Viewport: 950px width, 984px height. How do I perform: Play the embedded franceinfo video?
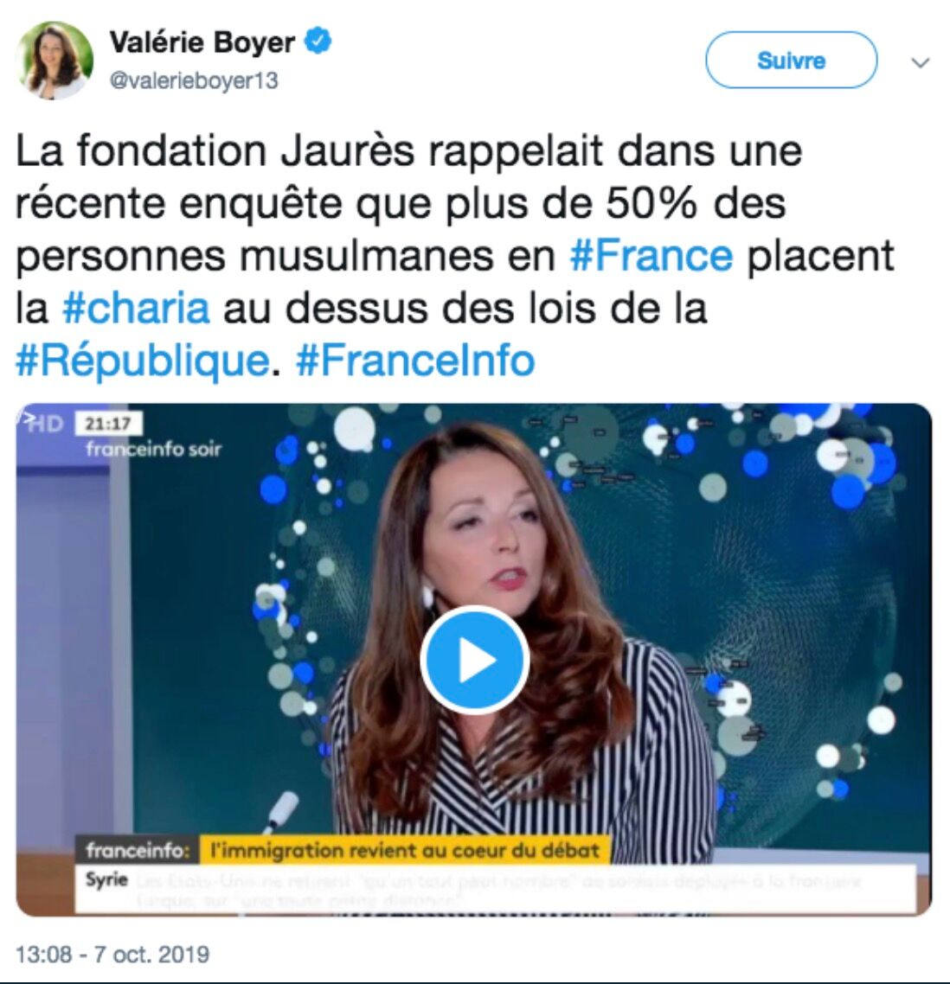(475, 660)
